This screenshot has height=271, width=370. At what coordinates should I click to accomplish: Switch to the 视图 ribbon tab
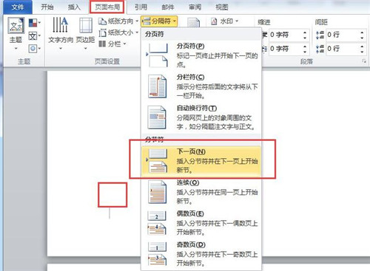(222, 7)
